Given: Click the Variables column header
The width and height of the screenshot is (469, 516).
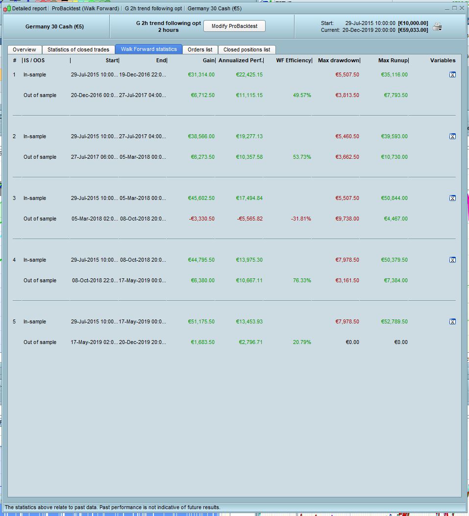Looking at the screenshot, I should [x=443, y=61].
